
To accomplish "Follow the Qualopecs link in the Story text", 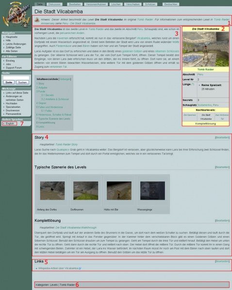I will pos(63,150).
